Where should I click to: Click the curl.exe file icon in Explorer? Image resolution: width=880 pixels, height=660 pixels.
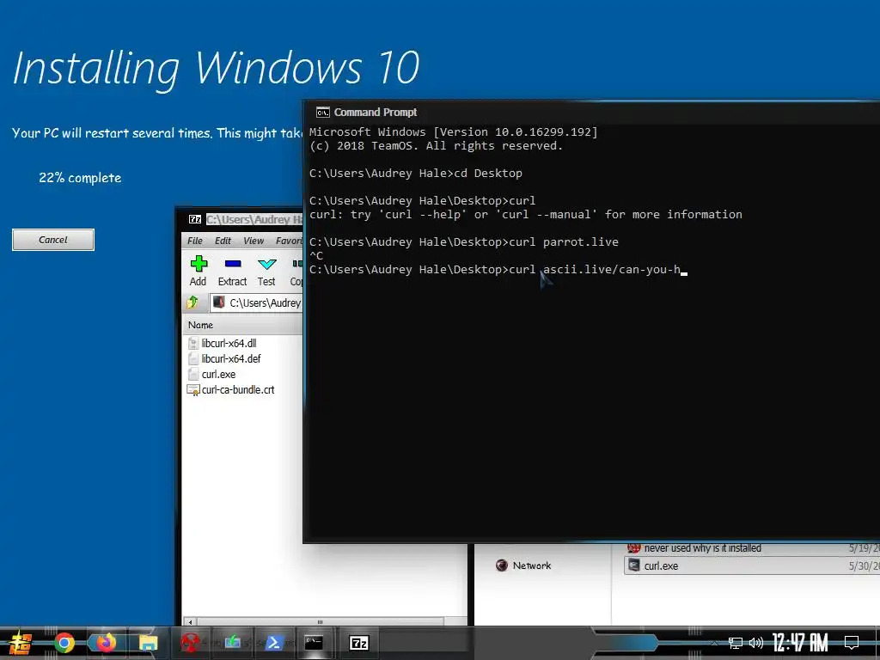point(633,565)
